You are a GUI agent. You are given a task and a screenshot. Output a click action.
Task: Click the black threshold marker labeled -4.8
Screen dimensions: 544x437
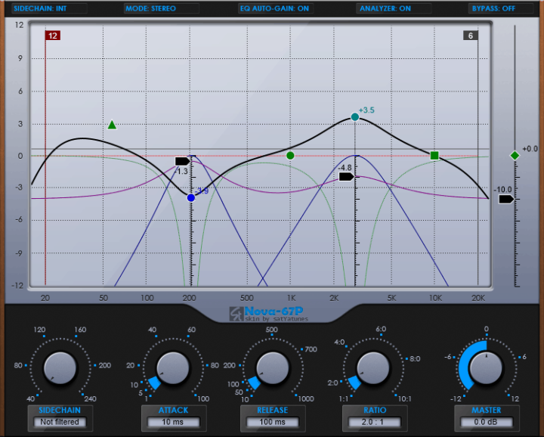tap(346, 177)
